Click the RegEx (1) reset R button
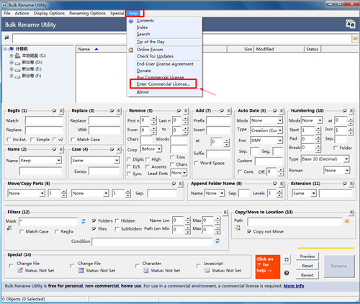 61,111
